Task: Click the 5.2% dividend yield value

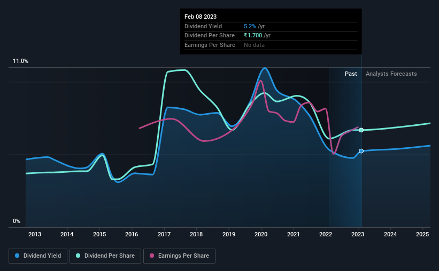Action: pos(250,26)
